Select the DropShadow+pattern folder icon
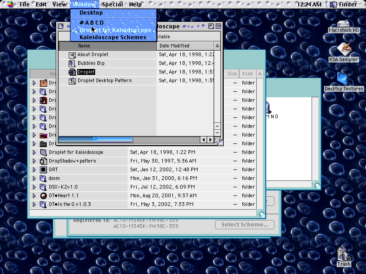This screenshot has width=366, height=274. pyautogui.click(x=43, y=161)
